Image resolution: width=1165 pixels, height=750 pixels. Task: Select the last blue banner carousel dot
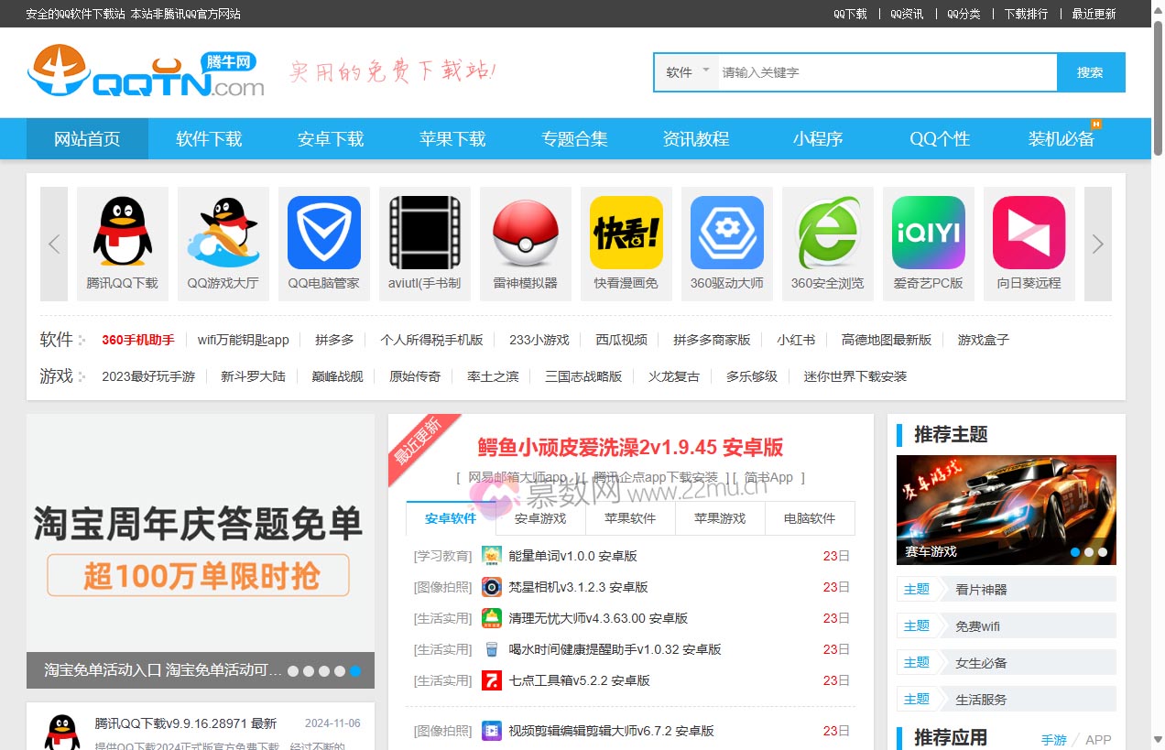355,671
